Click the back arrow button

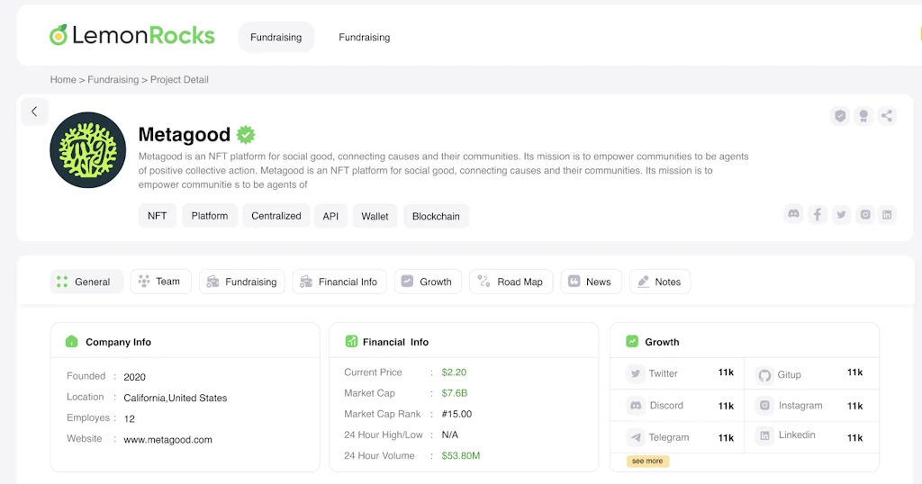point(34,112)
